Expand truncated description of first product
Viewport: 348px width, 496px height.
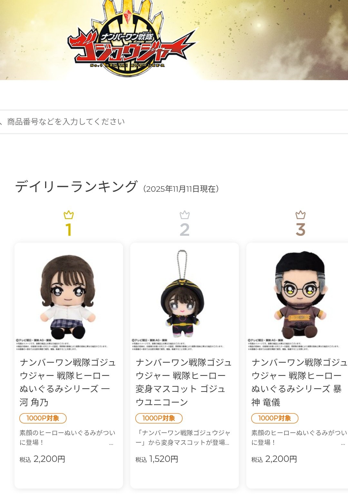(x=111, y=444)
